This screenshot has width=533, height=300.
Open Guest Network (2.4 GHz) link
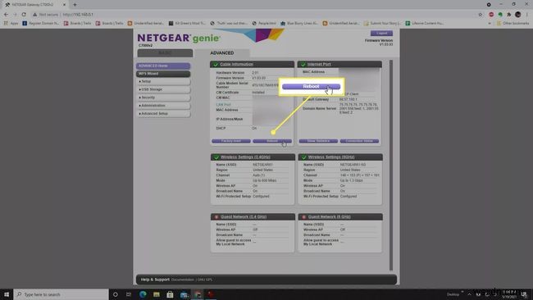[x=244, y=216]
